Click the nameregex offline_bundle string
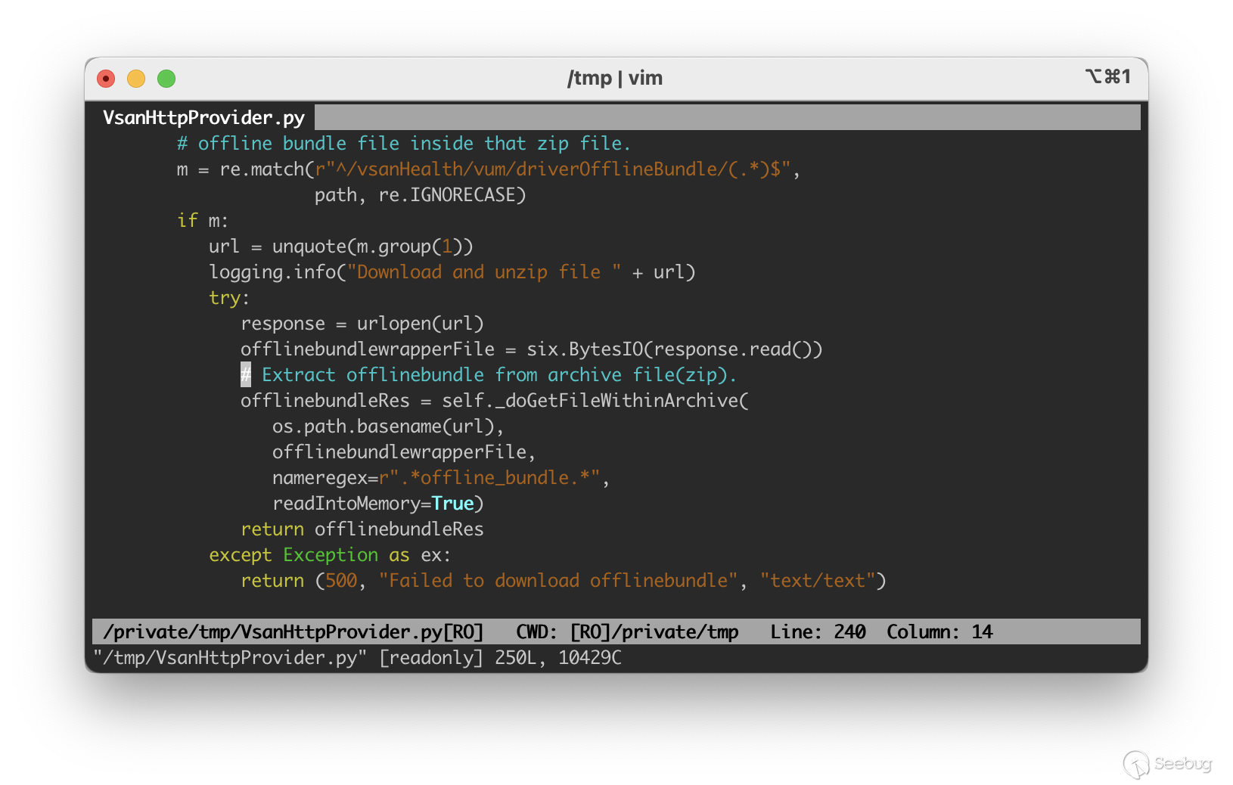Image resolution: width=1233 pixels, height=785 pixels. tap(489, 478)
